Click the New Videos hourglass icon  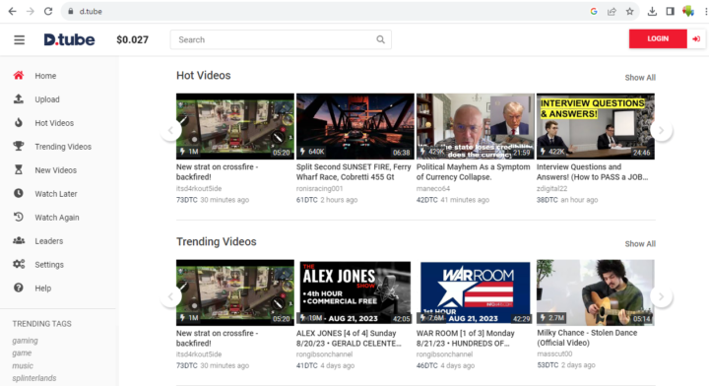[19, 169]
